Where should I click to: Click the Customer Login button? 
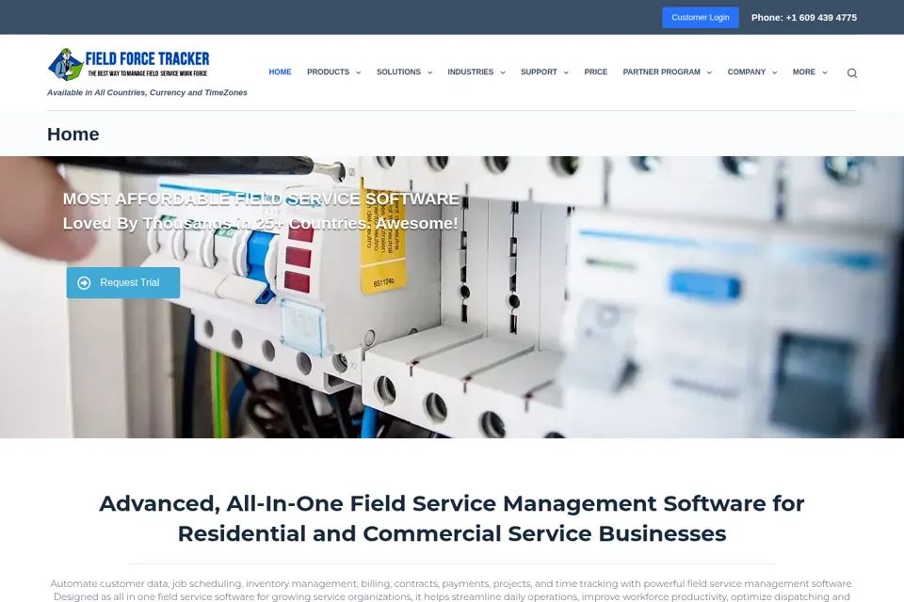[x=700, y=17]
